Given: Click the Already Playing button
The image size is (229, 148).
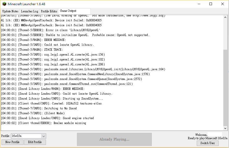Looking at the screenshot, I should click(x=114, y=139).
